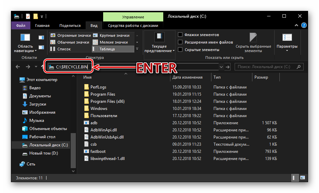Image resolution: width=319 pixels, height=193 pixels.
Task: Select the PerfLogs folder
Action: 95,87
